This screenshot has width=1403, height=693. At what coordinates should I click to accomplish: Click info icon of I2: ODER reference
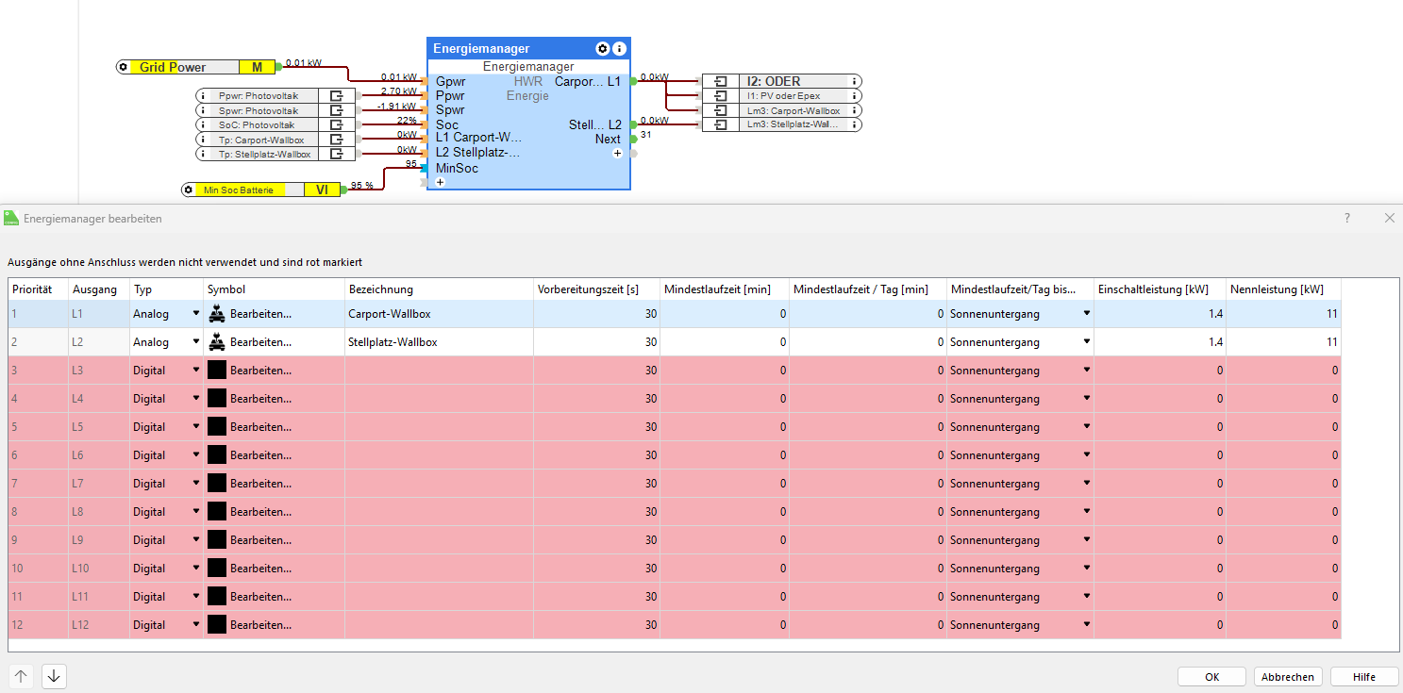coord(855,81)
